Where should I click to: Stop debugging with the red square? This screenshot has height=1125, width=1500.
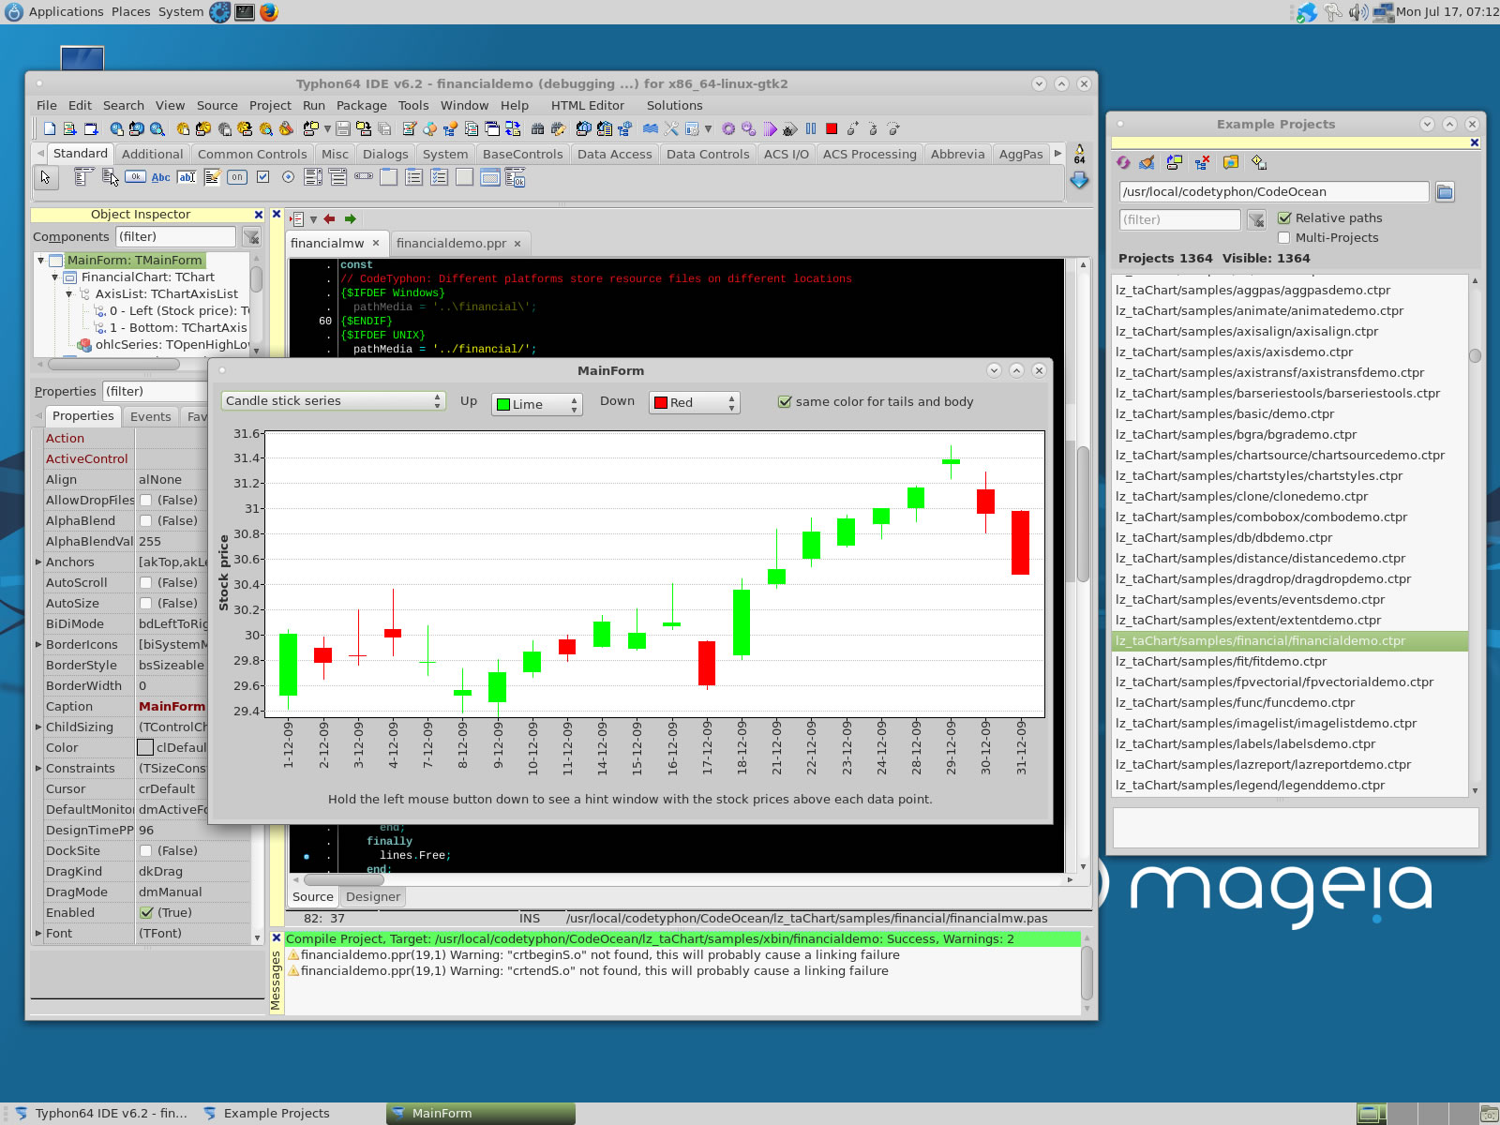pos(832,128)
